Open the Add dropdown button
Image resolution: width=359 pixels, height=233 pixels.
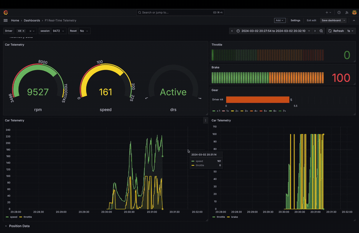click(280, 20)
